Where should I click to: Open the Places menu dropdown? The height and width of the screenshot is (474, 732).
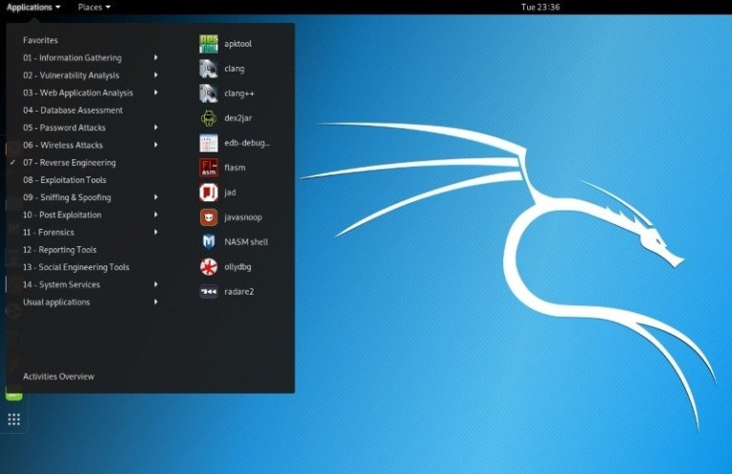click(93, 7)
